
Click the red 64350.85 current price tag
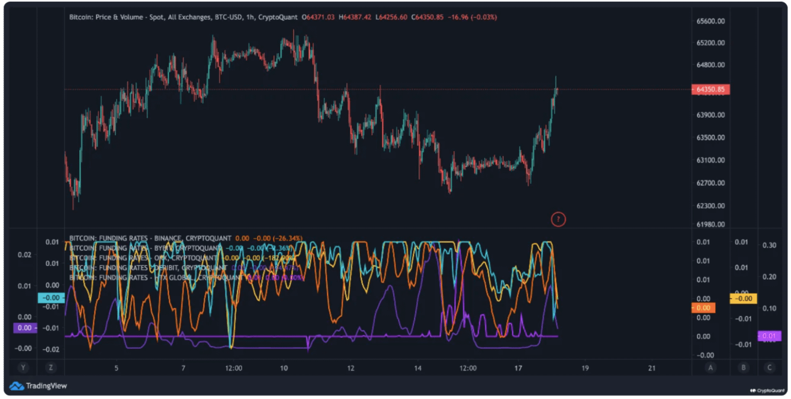[710, 90]
